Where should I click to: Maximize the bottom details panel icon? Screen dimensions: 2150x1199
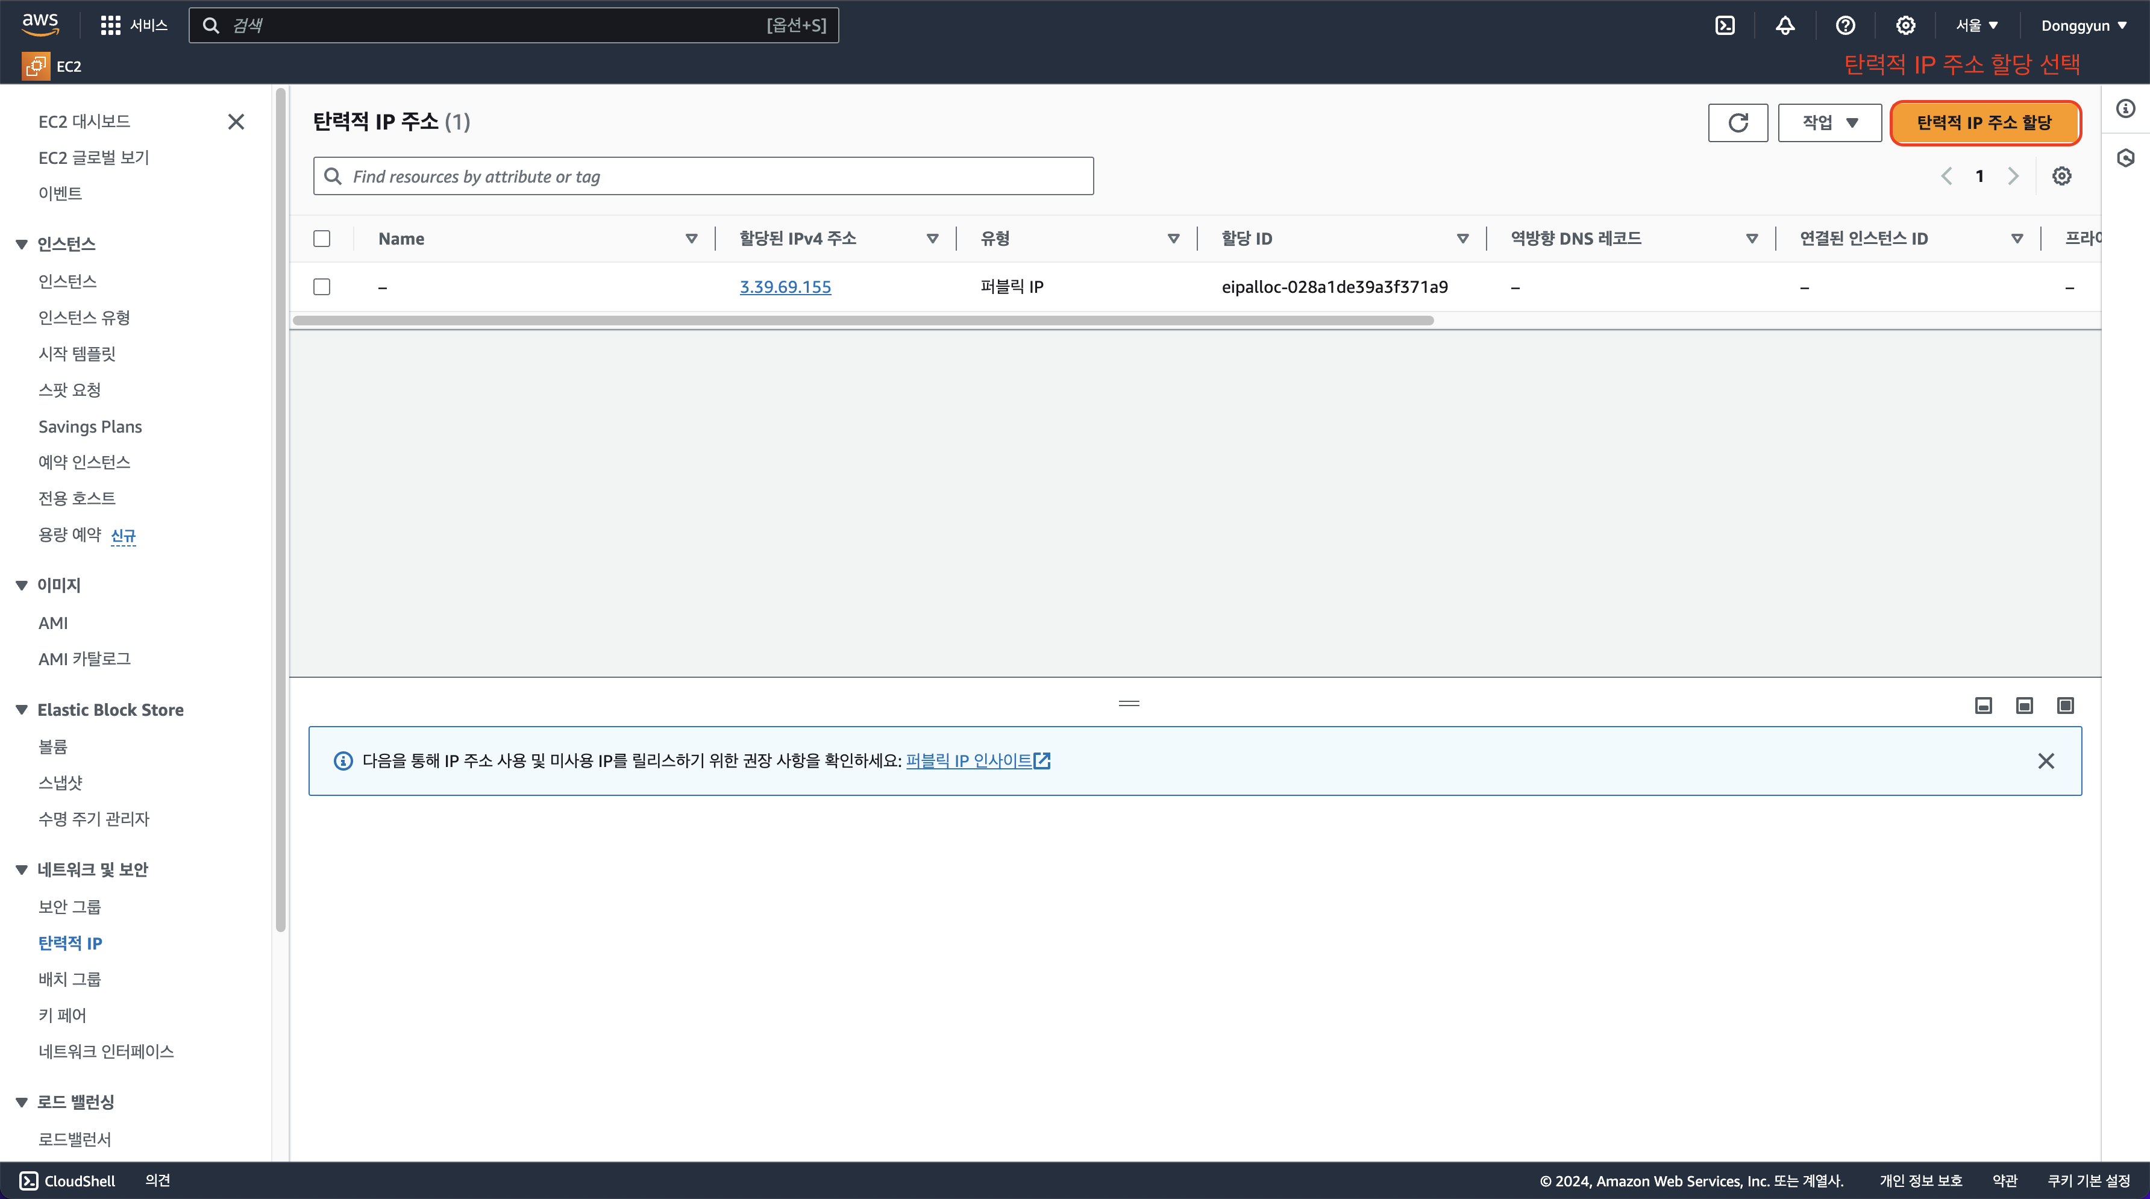2065,706
